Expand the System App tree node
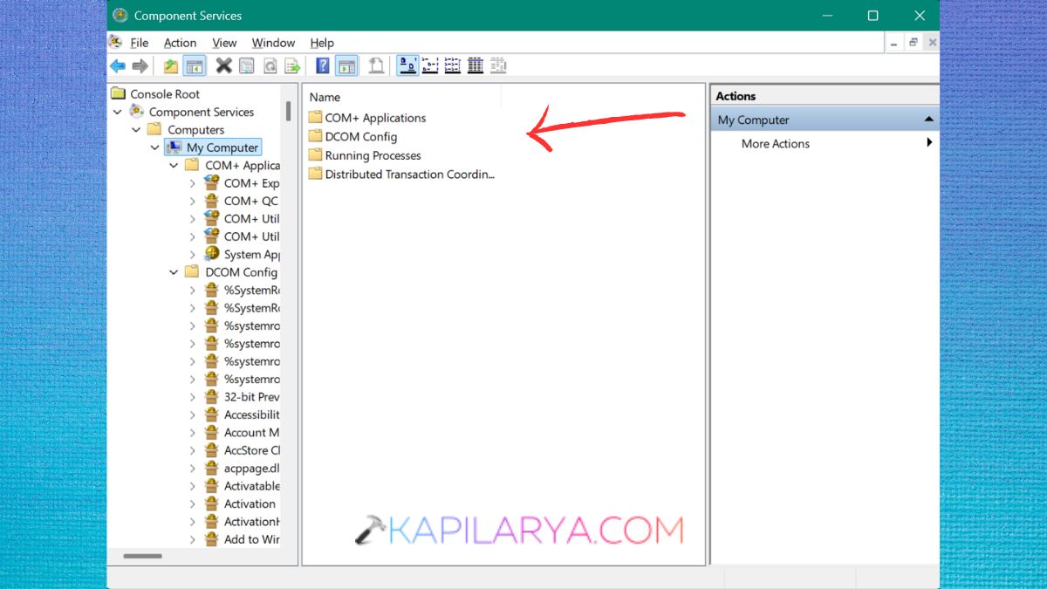This screenshot has height=589, width=1047. (193, 255)
